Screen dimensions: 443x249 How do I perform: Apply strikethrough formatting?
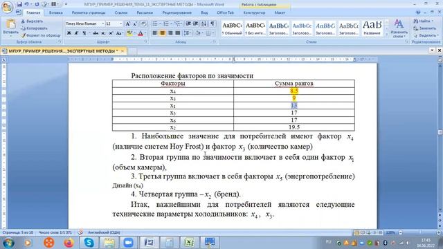click(x=96, y=33)
